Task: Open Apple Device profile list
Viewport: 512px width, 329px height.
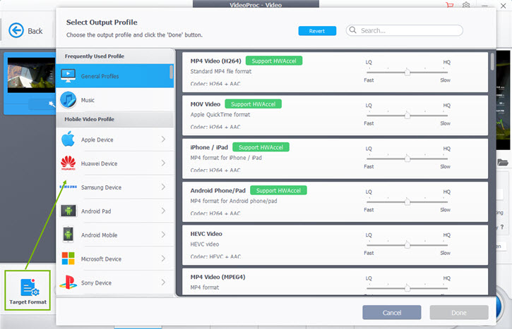Action: point(114,139)
